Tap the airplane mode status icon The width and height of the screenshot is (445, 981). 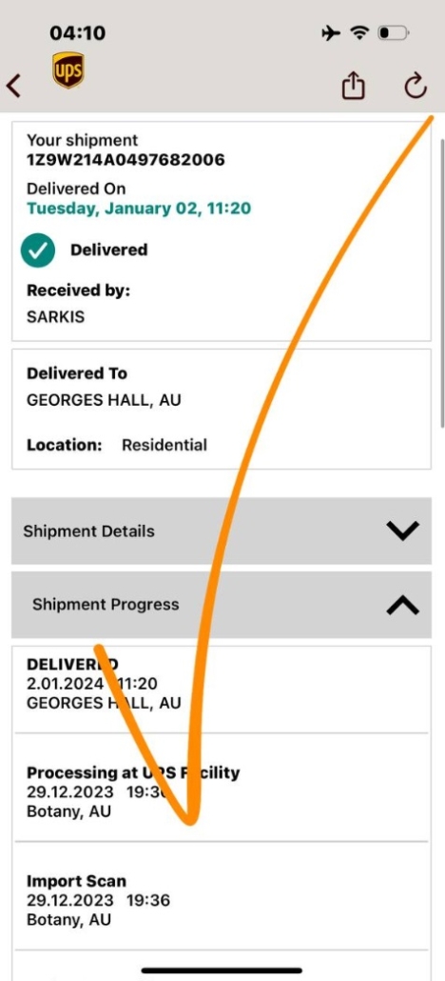click(331, 32)
